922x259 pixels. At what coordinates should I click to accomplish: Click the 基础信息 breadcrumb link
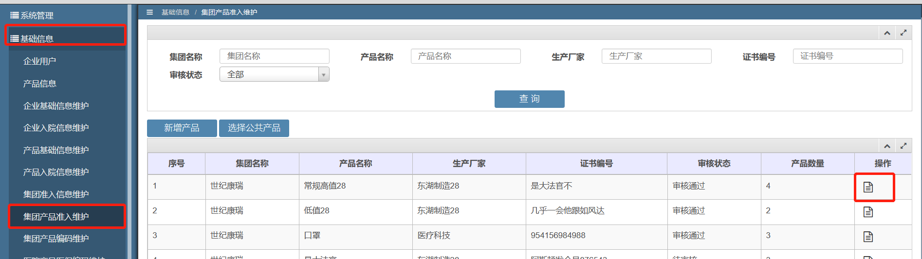click(175, 12)
